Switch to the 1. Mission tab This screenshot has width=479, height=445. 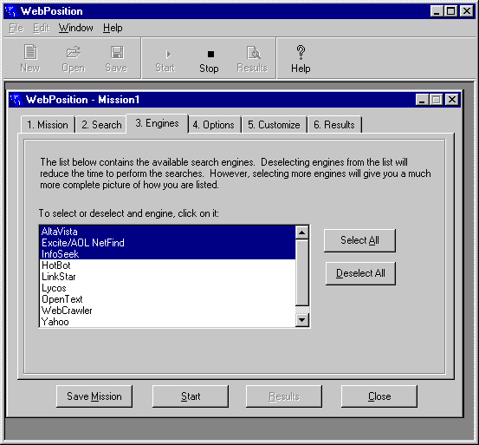pyautogui.click(x=48, y=125)
